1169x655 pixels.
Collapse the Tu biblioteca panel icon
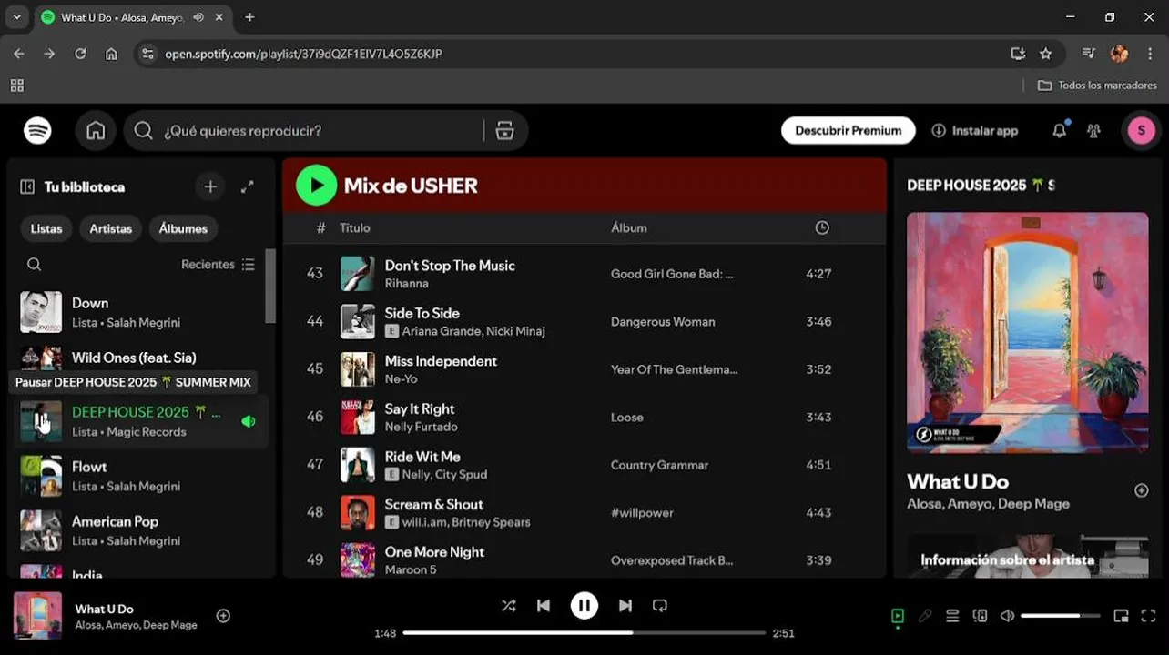pos(27,186)
